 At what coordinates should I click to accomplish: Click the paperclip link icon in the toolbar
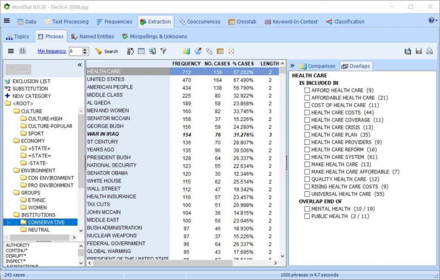209,51
